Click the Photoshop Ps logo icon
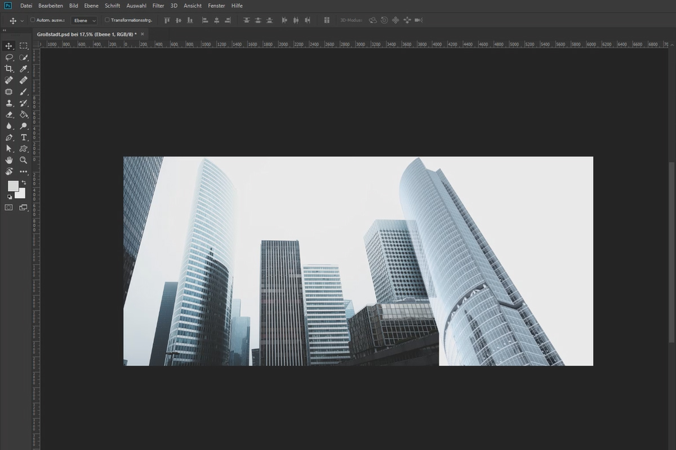Screen dimensions: 676x450 pyautogui.click(x=8, y=6)
